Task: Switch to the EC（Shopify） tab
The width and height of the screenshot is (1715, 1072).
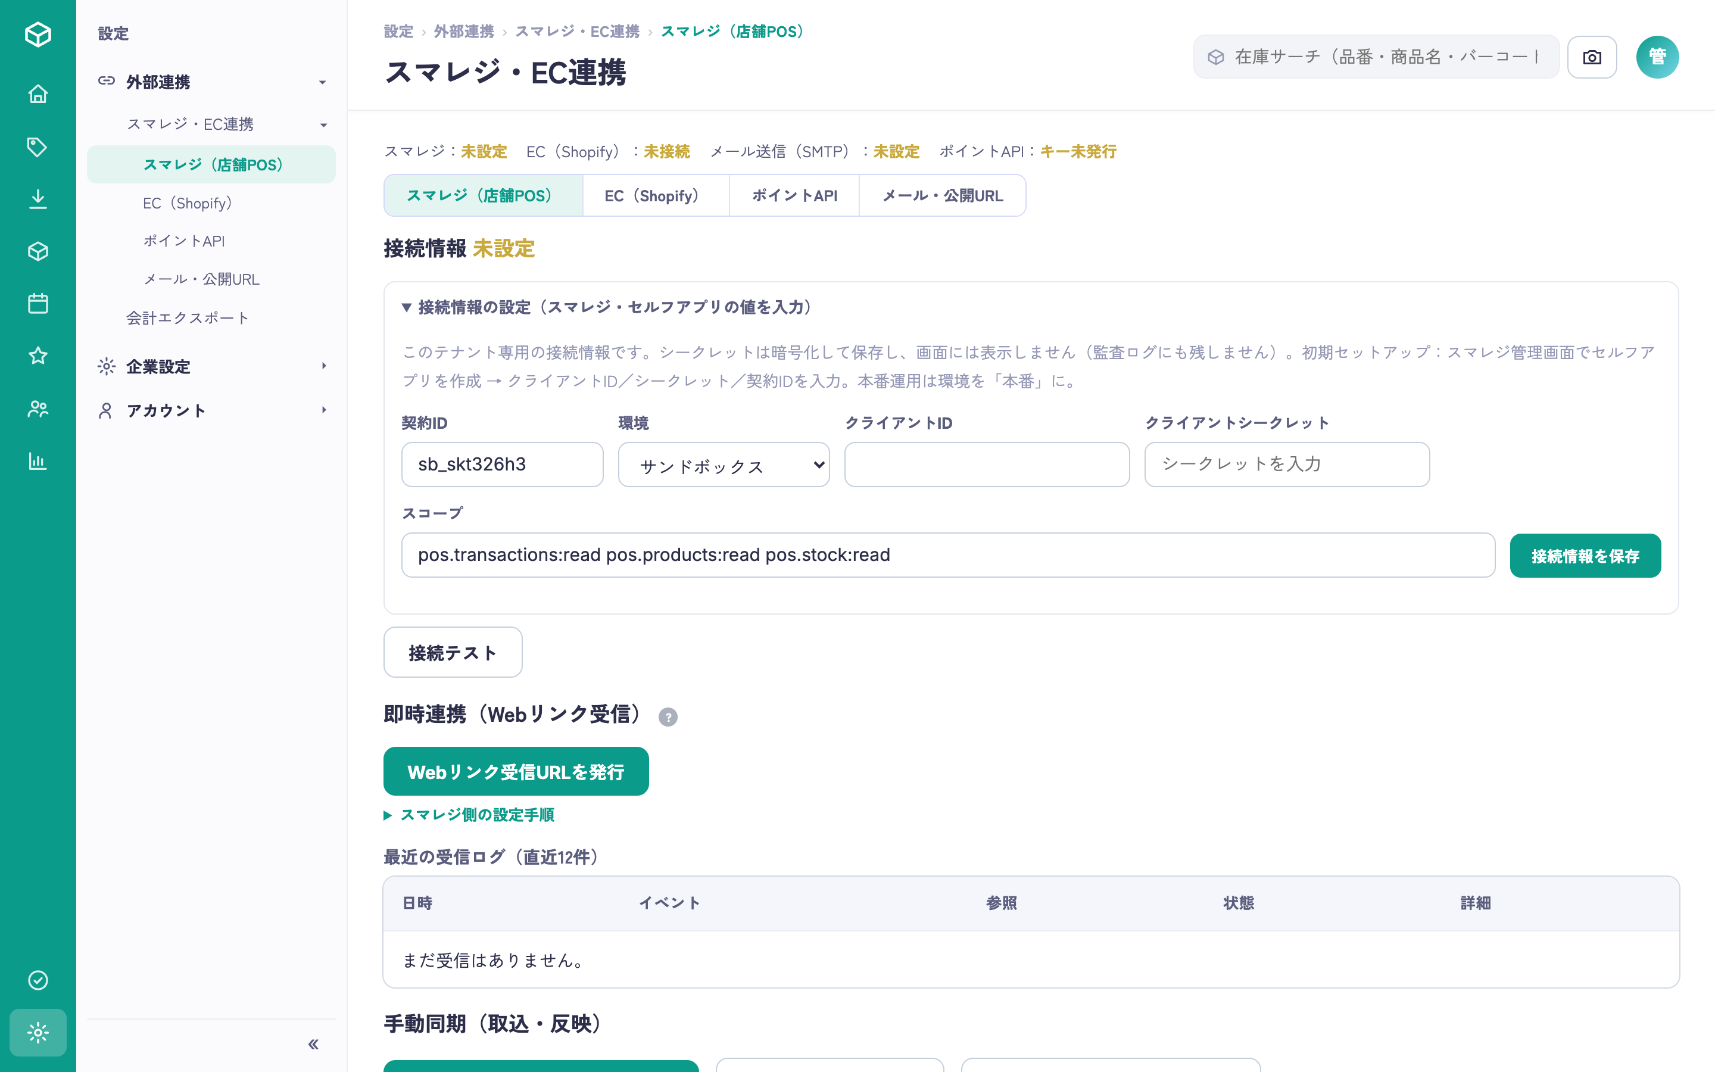Action: click(x=656, y=196)
